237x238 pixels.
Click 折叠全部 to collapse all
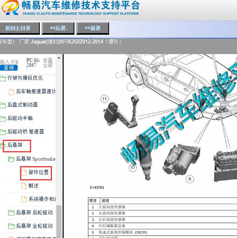(48, 63)
